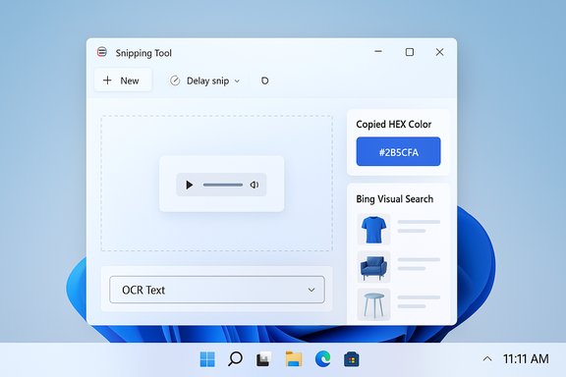Show hidden system tray icons
566x377 pixels.
pos(487,359)
